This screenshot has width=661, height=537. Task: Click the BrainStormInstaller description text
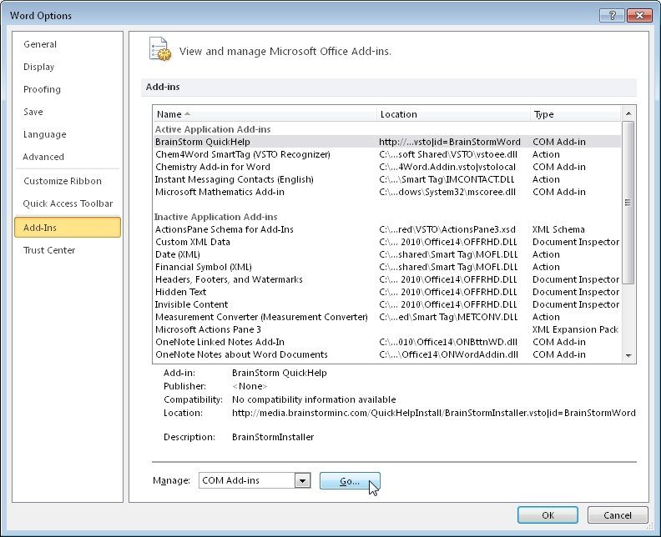pyautogui.click(x=273, y=437)
